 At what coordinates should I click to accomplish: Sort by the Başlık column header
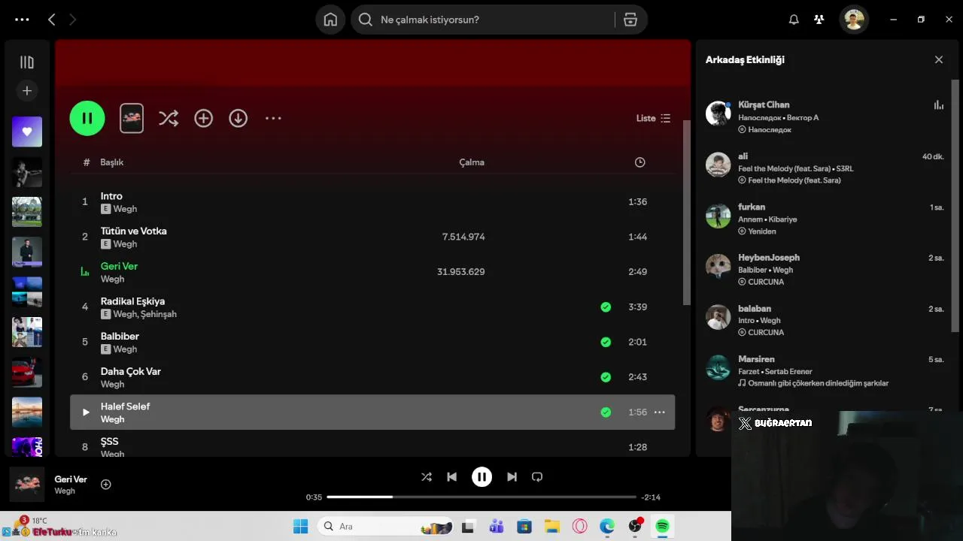click(112, 162)
